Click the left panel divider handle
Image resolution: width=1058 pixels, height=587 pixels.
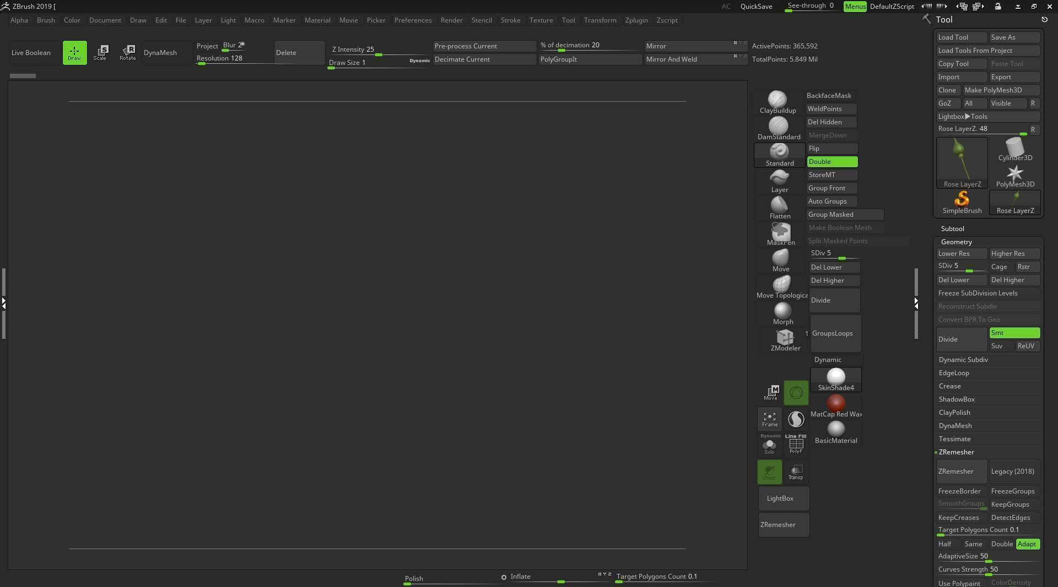point(4,303)
